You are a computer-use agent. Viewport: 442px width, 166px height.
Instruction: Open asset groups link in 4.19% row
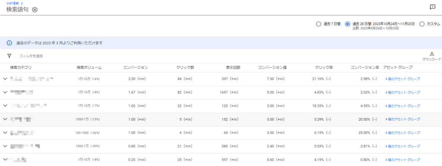[x=403, y=160]
